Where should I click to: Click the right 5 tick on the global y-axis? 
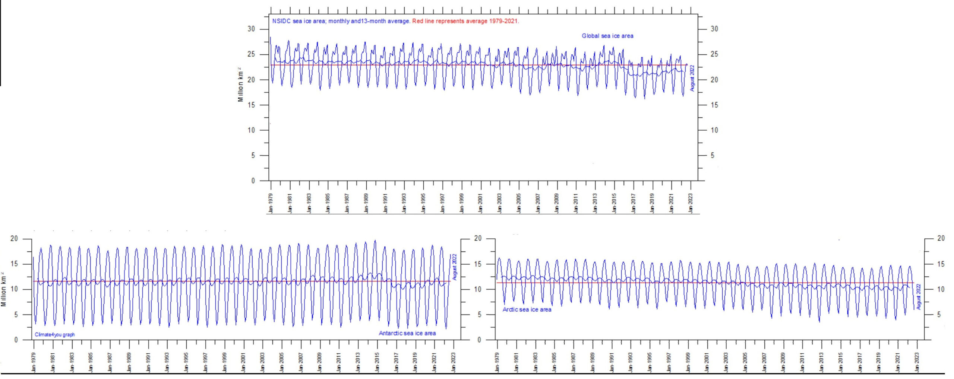coord(713,155)
